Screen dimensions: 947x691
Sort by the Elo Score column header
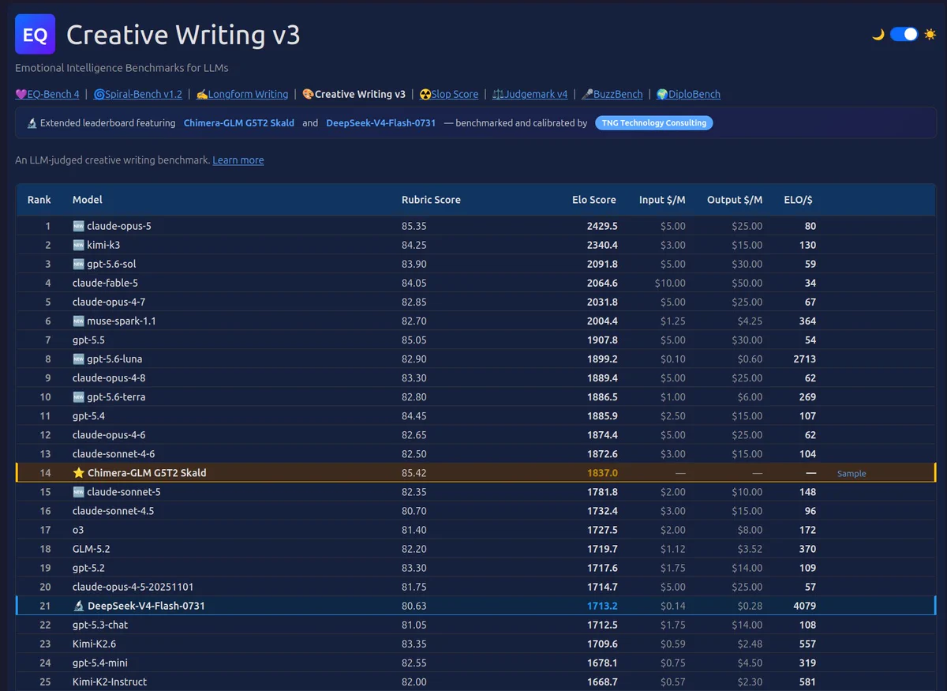594,200
